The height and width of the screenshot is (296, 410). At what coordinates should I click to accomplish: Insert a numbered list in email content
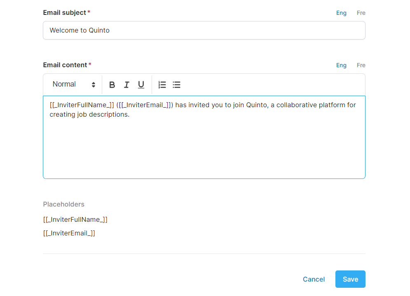point(162,85)
